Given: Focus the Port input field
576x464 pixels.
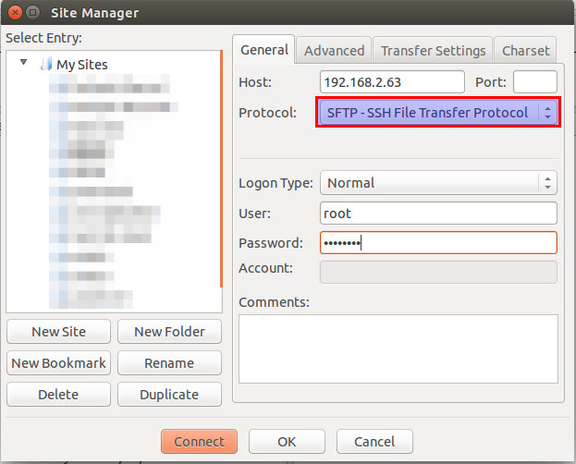Looking at the screenshot, I should point(534,82).
